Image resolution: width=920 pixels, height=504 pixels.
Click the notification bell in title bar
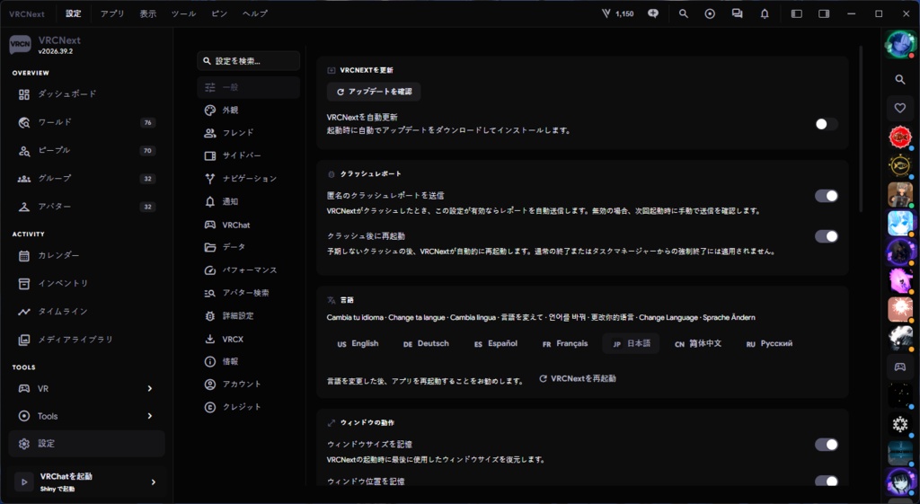[x=765, y=13]
